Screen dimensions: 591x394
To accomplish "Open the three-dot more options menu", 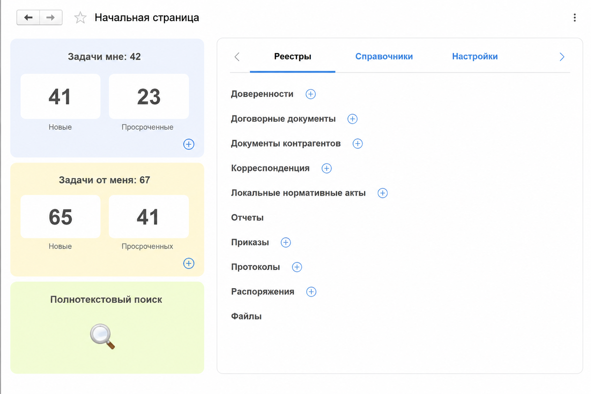I will point(574,18).
